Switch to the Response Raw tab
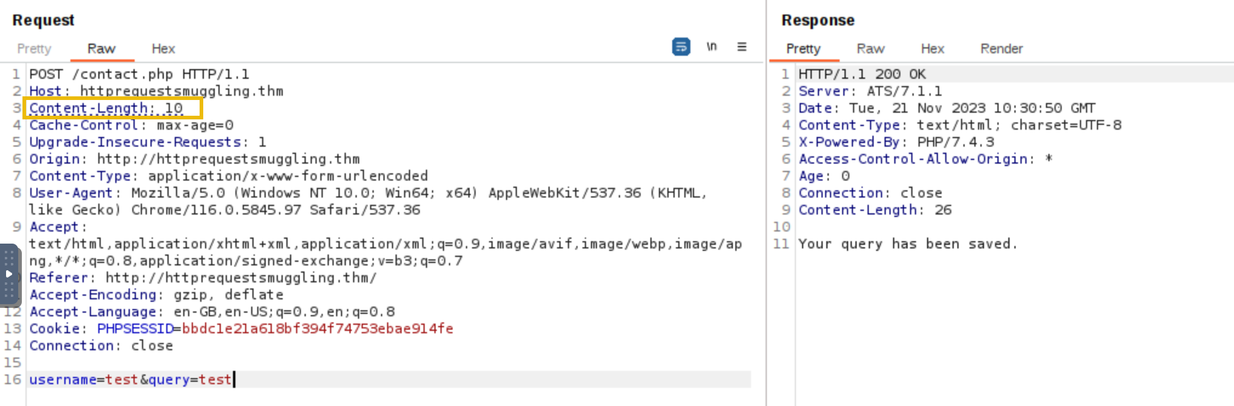The width and height of the screenshot is (1234, 406). (870, 48)
